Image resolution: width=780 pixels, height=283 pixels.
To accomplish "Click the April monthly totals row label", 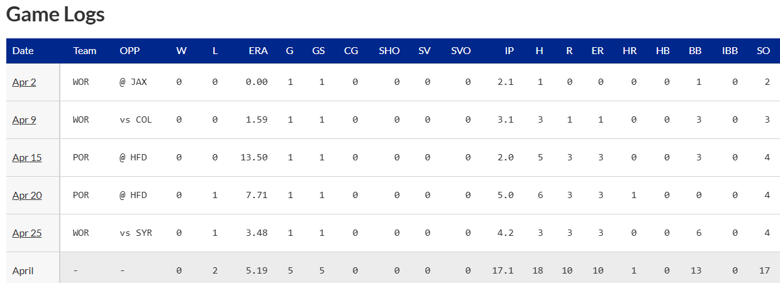I will tap(23, 270).
